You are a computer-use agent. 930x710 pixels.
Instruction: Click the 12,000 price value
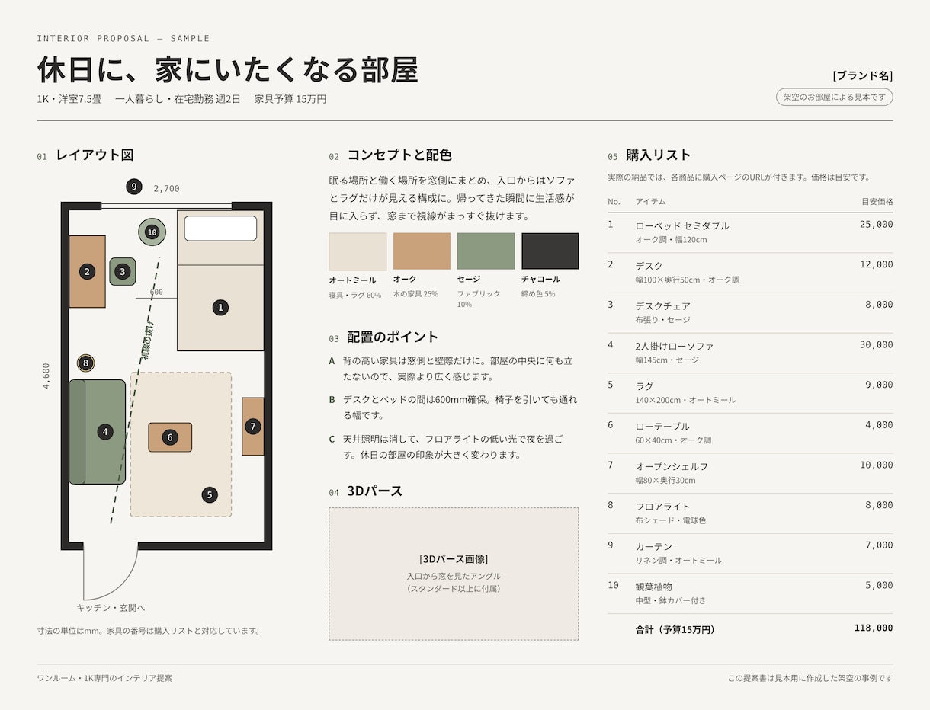876,264
